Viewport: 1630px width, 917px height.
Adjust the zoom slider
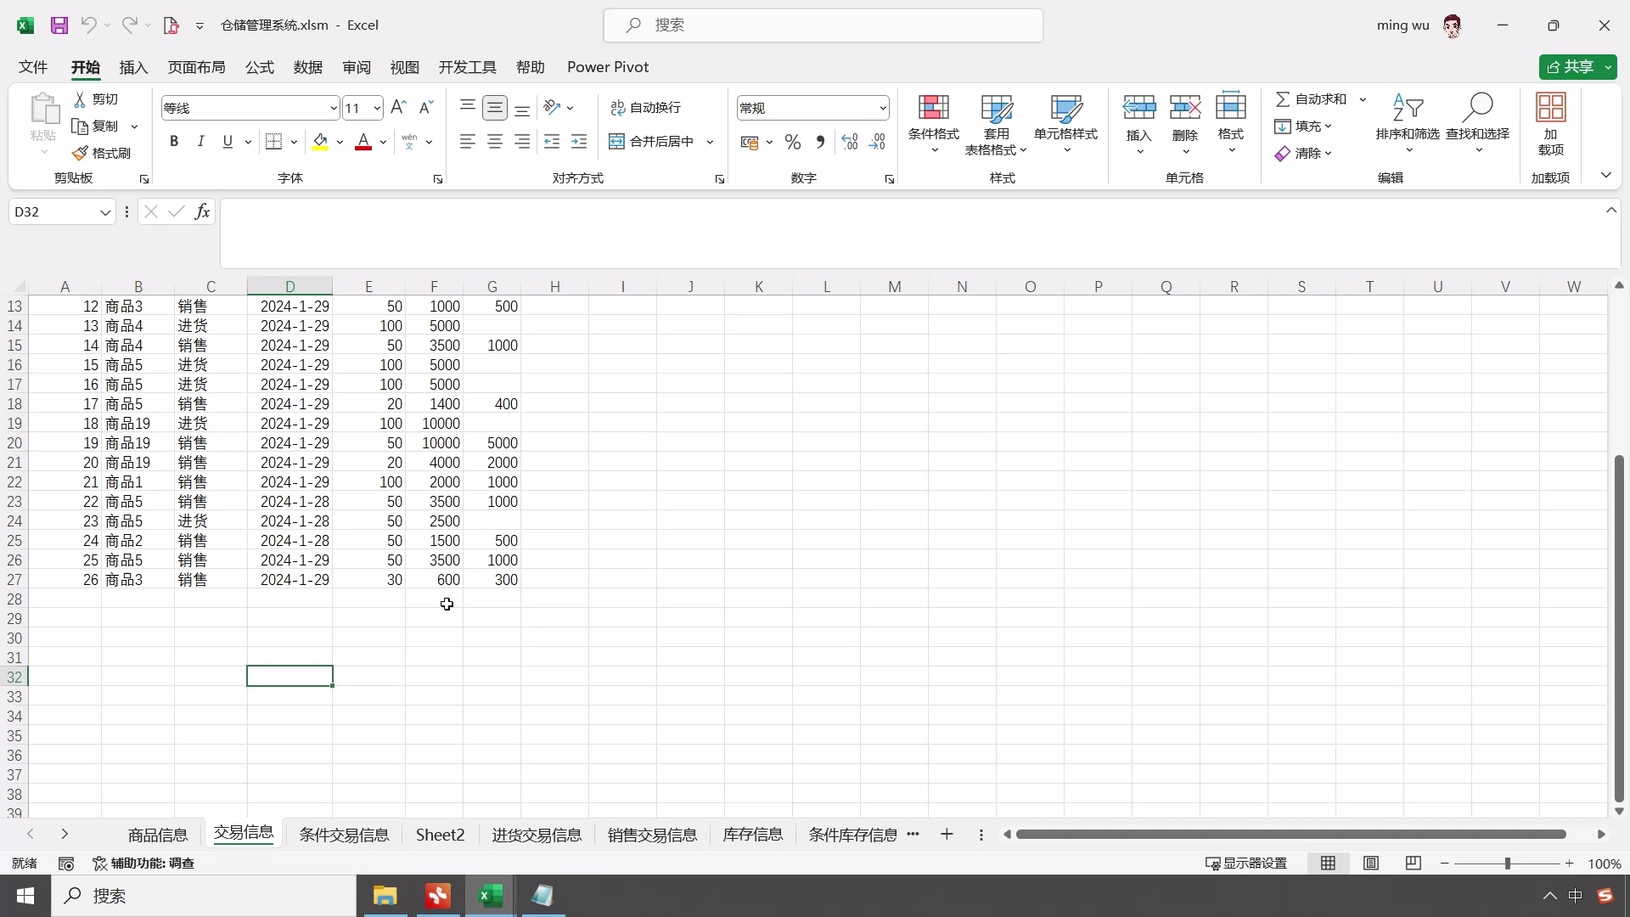(1509, 864)
